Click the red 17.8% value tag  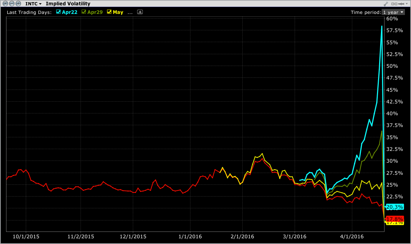coord(395,219)
